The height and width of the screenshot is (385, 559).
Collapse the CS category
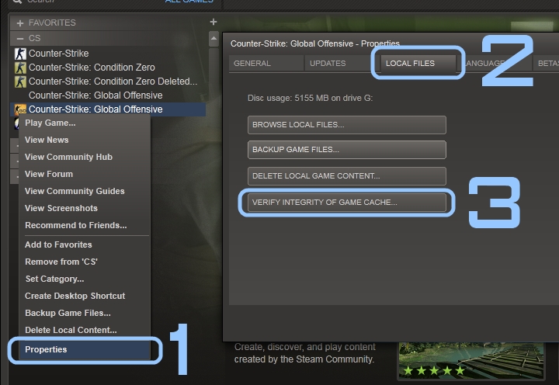click(x=20, y=38)
